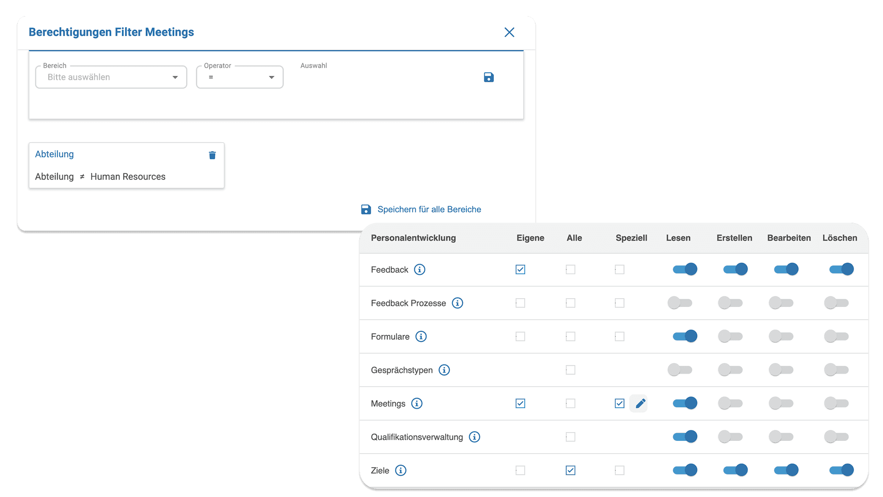
Task: Enable Erstellen toggle for Feedback Prozesse
Action: point(731,303)
